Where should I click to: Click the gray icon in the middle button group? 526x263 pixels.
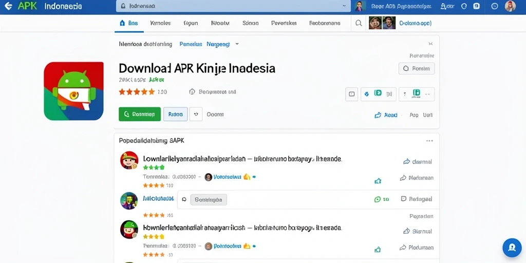point(389,95)
